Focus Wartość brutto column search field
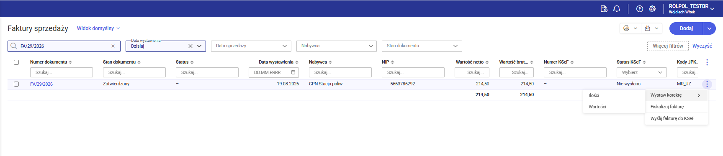 (x=516, y=72)
